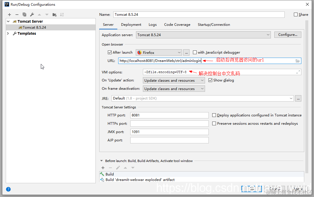Select Tomcat 8.5.24 in the tree

click(51, 27)
